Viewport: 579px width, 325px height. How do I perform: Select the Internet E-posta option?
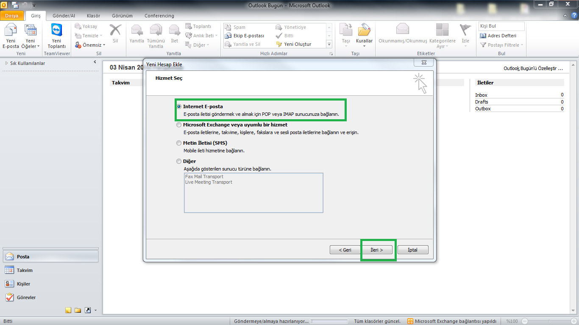click(179, 106)
